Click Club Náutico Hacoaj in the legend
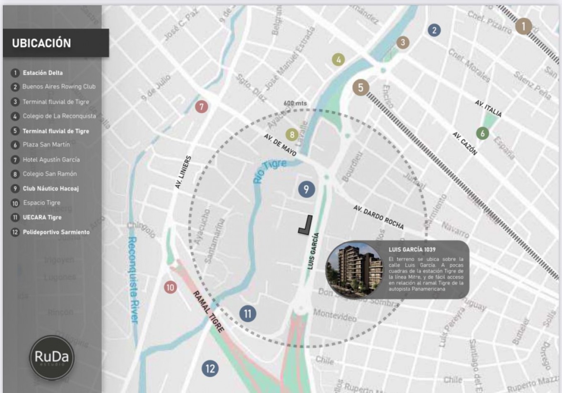The image size is (562, 393). [50, 189]
